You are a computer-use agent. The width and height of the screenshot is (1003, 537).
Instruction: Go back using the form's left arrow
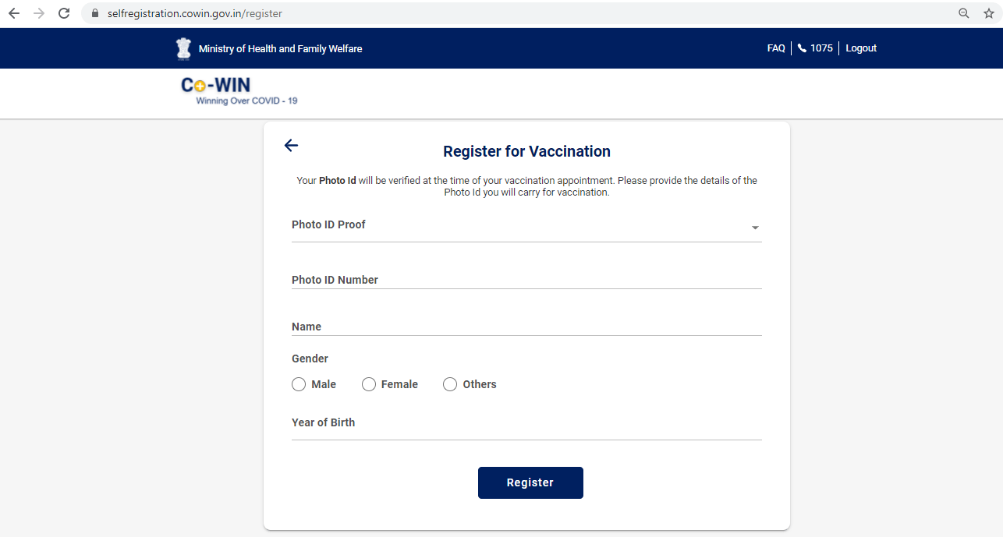tap(291, 145)
